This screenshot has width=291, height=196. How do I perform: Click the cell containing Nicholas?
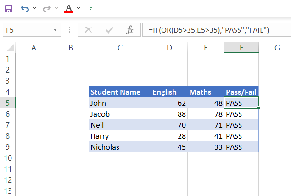(x=119, y=147)
